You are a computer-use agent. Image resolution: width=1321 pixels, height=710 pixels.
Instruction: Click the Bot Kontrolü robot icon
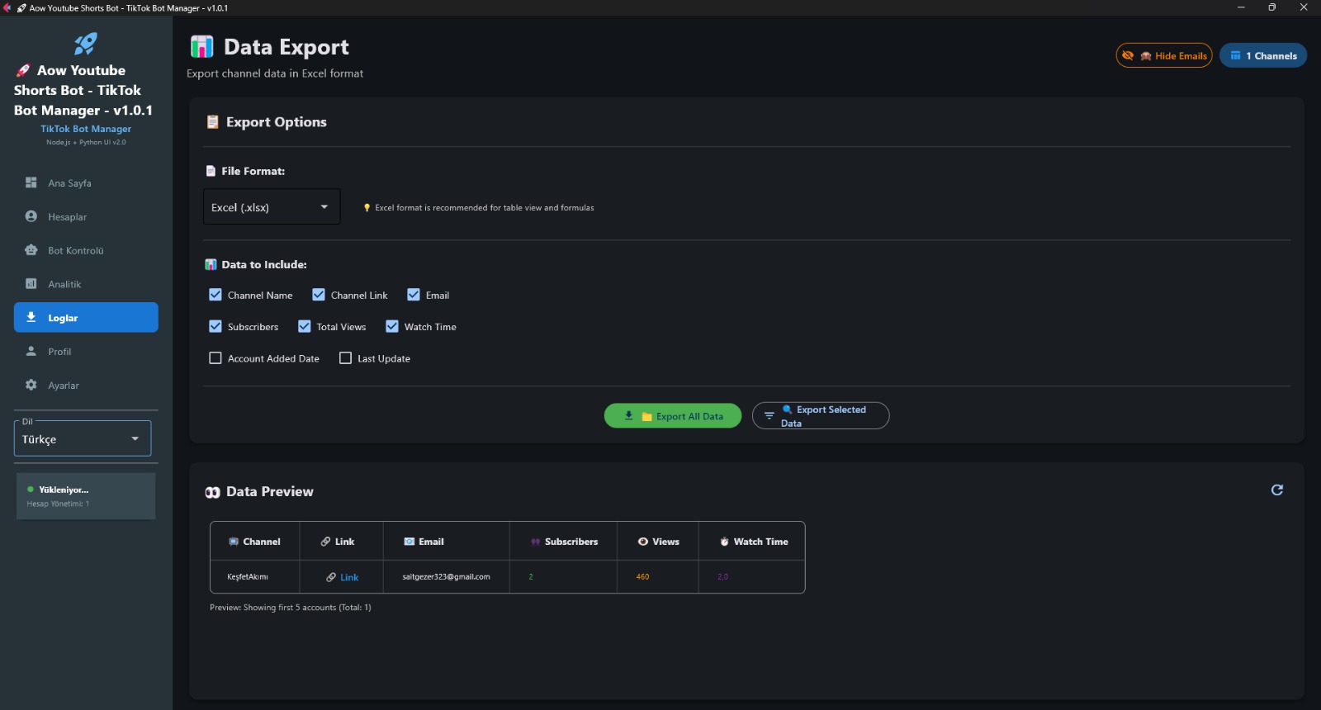coord(31,250)
